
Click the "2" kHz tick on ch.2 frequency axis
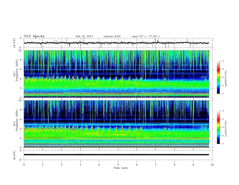(x=21, y=138)
